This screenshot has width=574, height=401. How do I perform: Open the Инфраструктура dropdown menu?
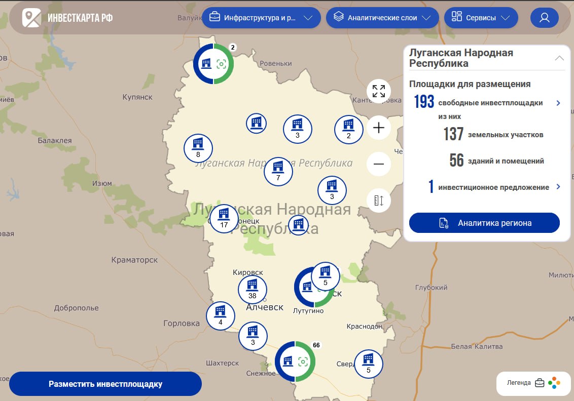pos(261,18)
